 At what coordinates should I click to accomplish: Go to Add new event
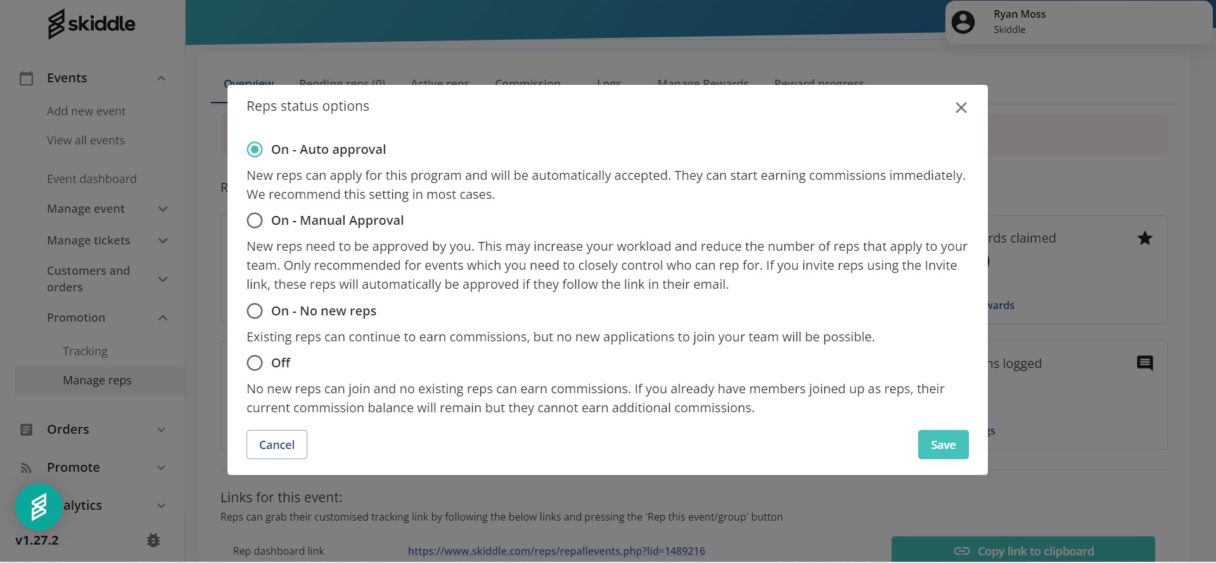click(86, 111)
